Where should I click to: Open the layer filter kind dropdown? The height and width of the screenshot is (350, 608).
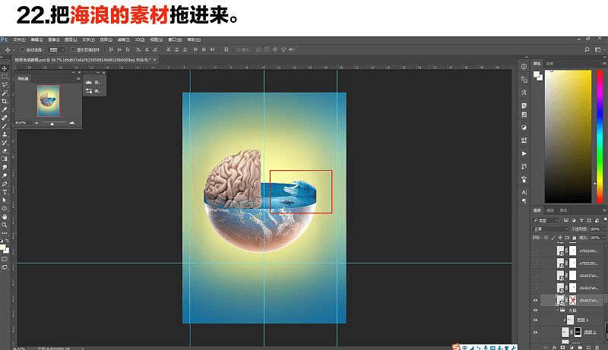pos(546,220)
